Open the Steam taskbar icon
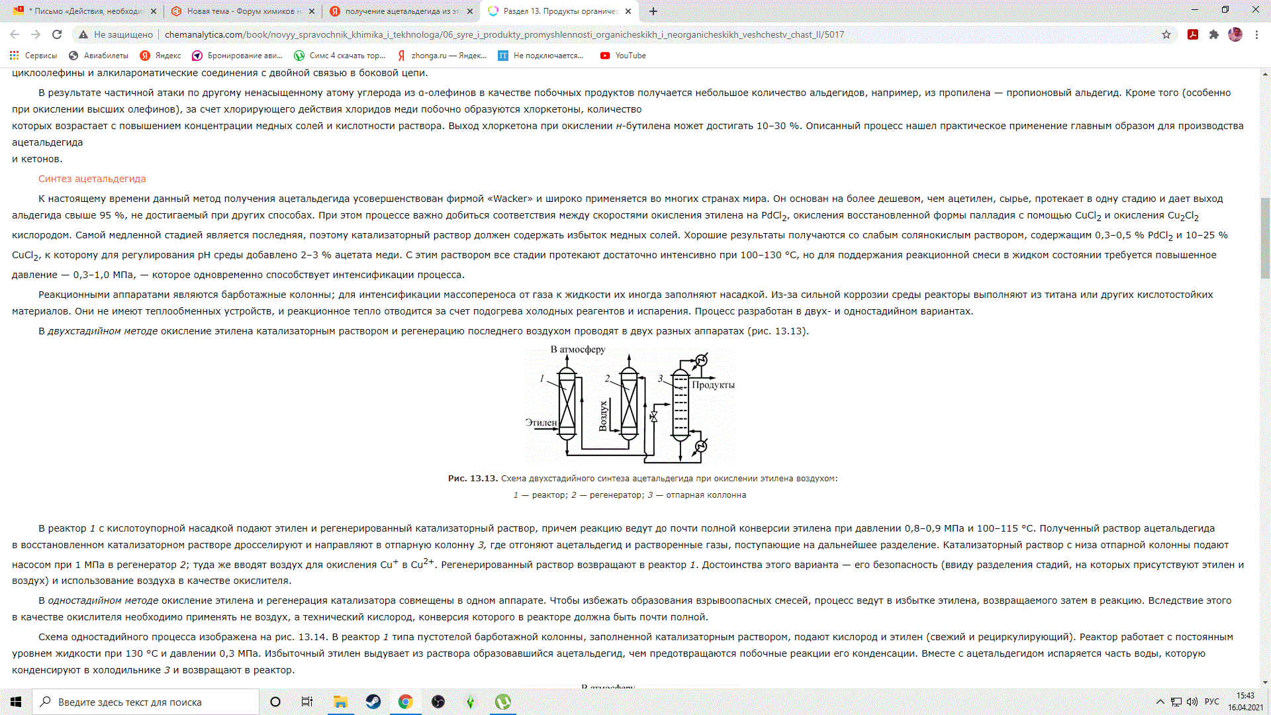The image size is (1271, 715). (x=373, y=702)
